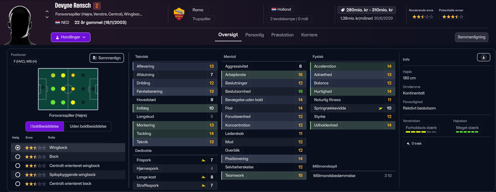Click the Roma club crest icon
Screen dimensions: 496x192
[x=179, y=15]
